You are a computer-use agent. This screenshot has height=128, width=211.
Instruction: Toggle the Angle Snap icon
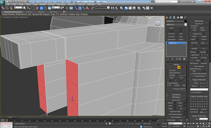coord(80,8)
